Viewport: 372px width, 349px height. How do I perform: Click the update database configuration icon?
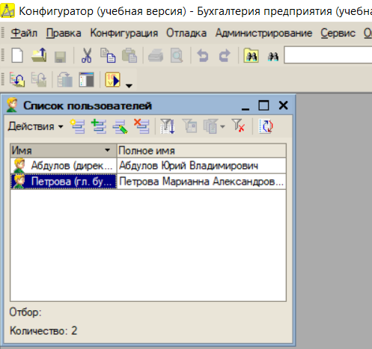[64, 79]
